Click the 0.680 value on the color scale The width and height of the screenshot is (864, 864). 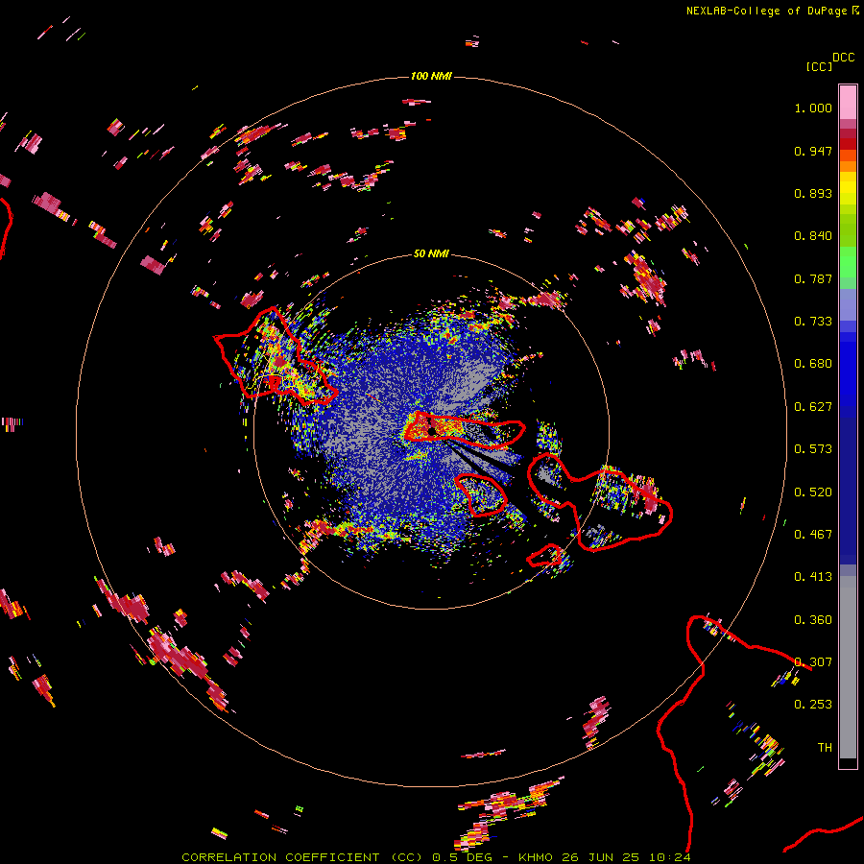click(x=813, y=363)
